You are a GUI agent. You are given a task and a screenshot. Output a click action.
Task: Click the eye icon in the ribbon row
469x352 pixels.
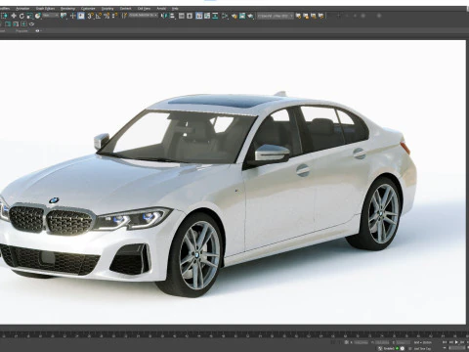pos(37,30)
